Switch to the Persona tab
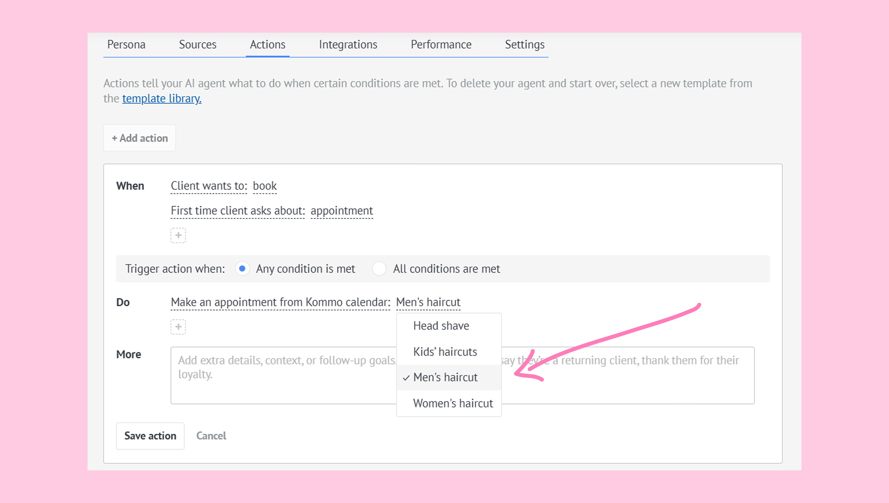889x503 pixels. pyautogui.click(x=126, y=44)
